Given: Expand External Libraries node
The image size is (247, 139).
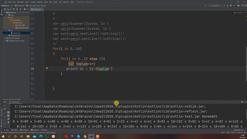Looking at the screenshot, I should click(x=4, y=38).
